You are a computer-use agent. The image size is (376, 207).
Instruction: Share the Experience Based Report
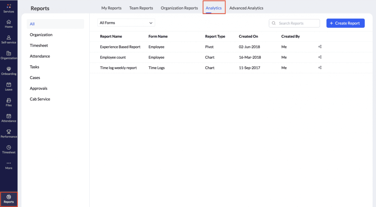point(320,47)
